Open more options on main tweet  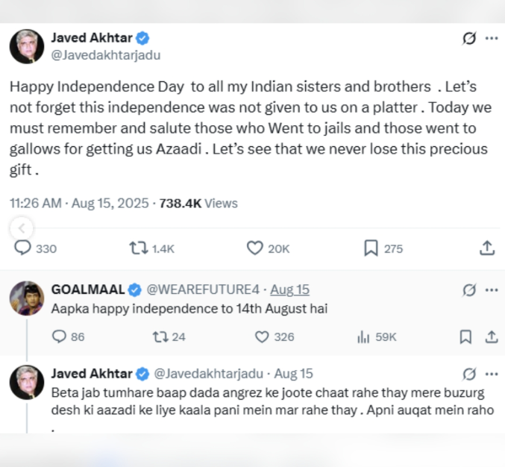coord(492,38)
